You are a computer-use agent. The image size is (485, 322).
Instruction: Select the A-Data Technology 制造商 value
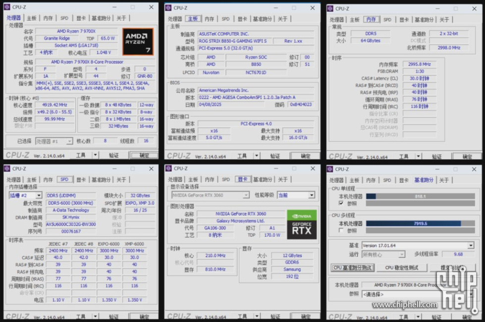[70, 210]
